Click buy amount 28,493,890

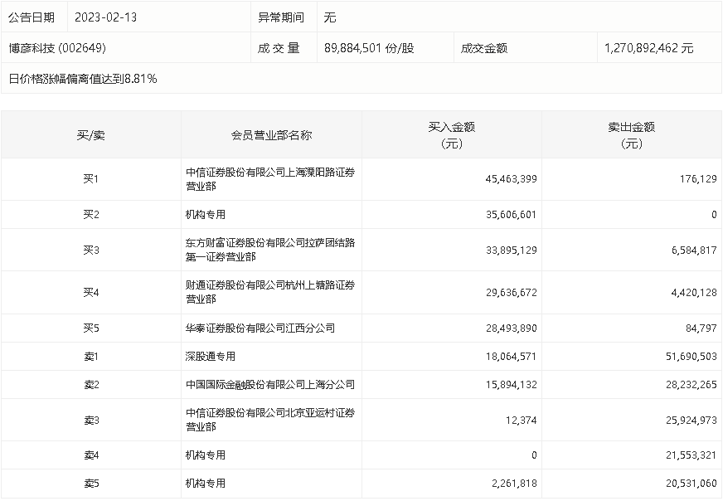(511, 328)
